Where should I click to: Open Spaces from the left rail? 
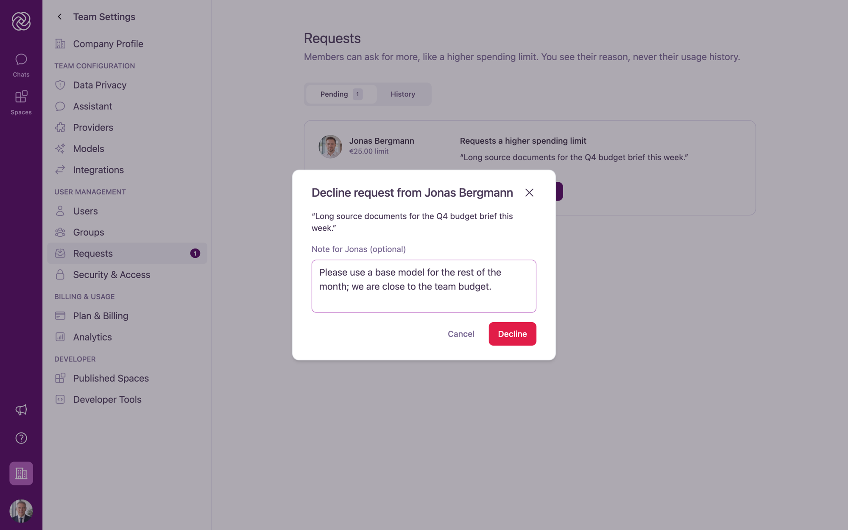[21, 103]
